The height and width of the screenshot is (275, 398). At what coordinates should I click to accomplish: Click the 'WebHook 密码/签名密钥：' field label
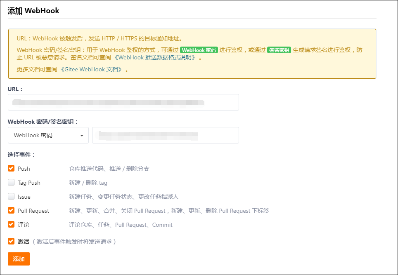43,122
